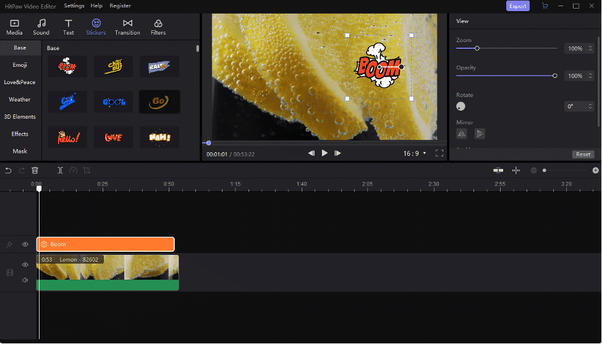
Task: Choose the BAM! sticker thumbnail
Action: [159, 137]
